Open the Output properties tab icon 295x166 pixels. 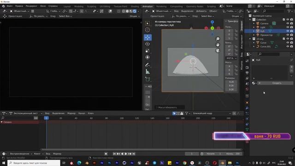coord(247,73)
